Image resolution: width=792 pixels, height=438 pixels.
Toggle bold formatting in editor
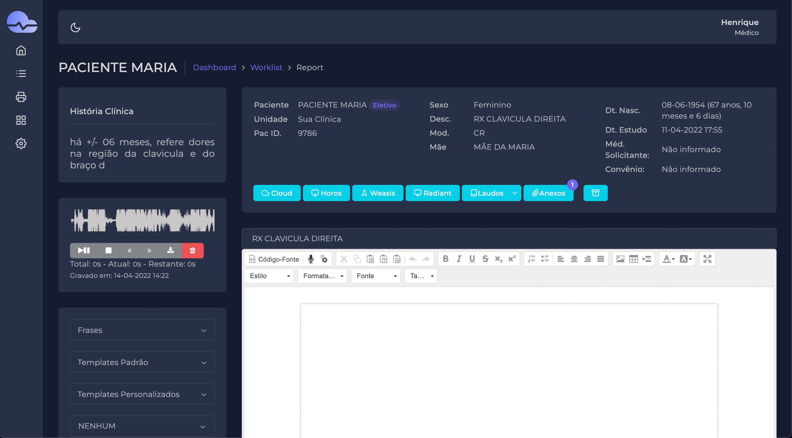point(445,259)
